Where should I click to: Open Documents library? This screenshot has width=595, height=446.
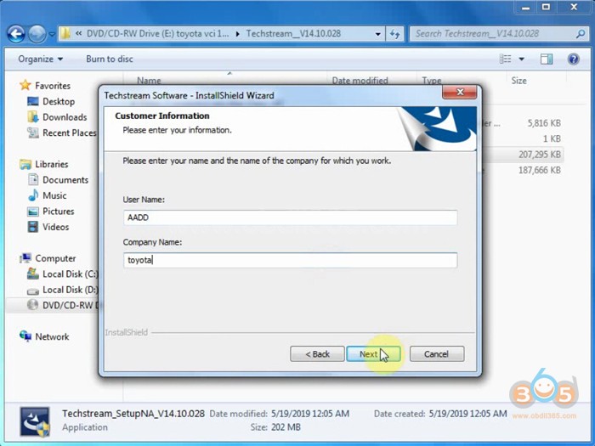click(x=65, y=180)
